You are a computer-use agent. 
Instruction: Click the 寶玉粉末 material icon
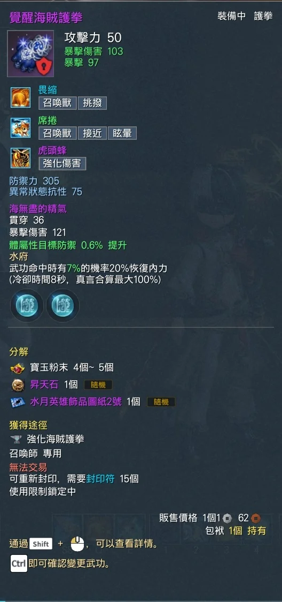coord(18,368)
